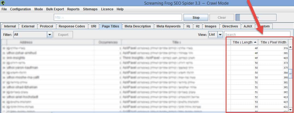Switch to the Response Codes tab
Screen dimensions: 294x113
coord(72,26)
